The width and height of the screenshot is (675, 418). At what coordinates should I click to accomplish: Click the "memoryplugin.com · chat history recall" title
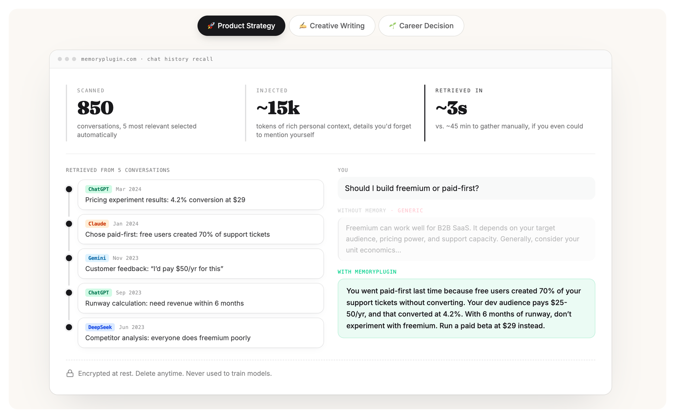pos(147,59)
